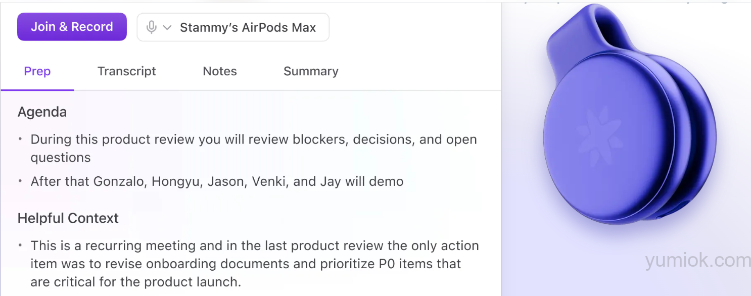
Task: Switch to the Transcript tab
Action: (127, 71)
